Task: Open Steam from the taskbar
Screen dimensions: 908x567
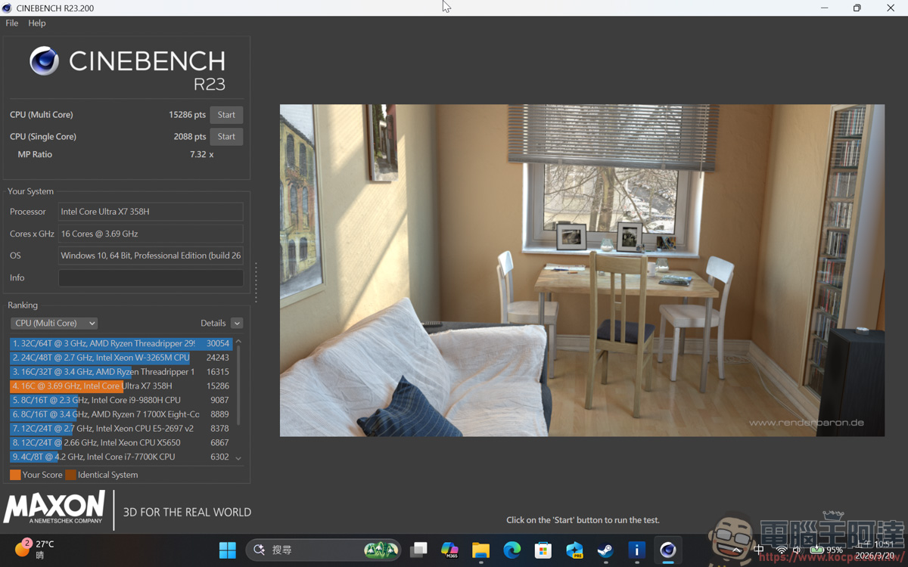Action: coord(605,550)
